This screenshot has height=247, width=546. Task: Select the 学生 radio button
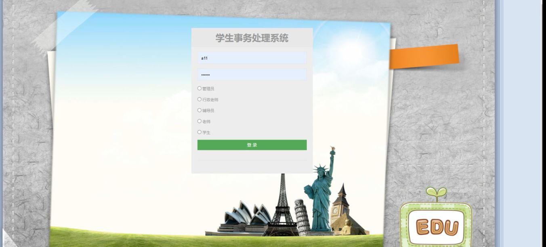(199, 132)
